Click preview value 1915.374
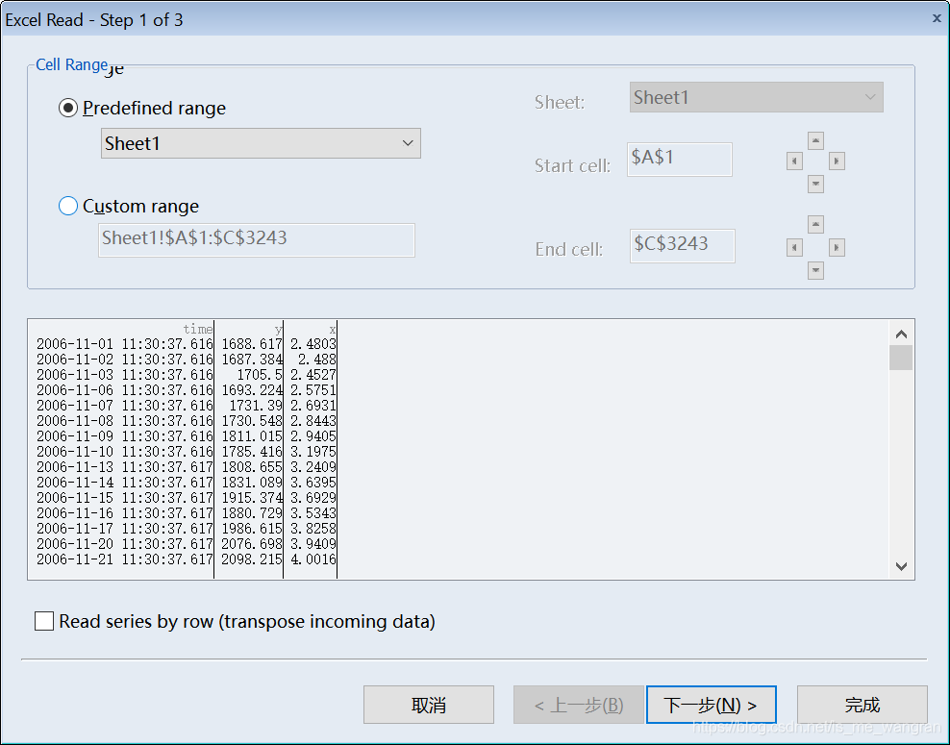This screenshot has height=745, width=950. [x=252, y=498]
